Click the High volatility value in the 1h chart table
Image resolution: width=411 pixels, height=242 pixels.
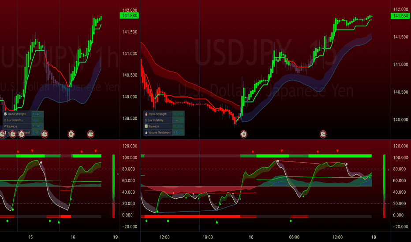[36, 121]
